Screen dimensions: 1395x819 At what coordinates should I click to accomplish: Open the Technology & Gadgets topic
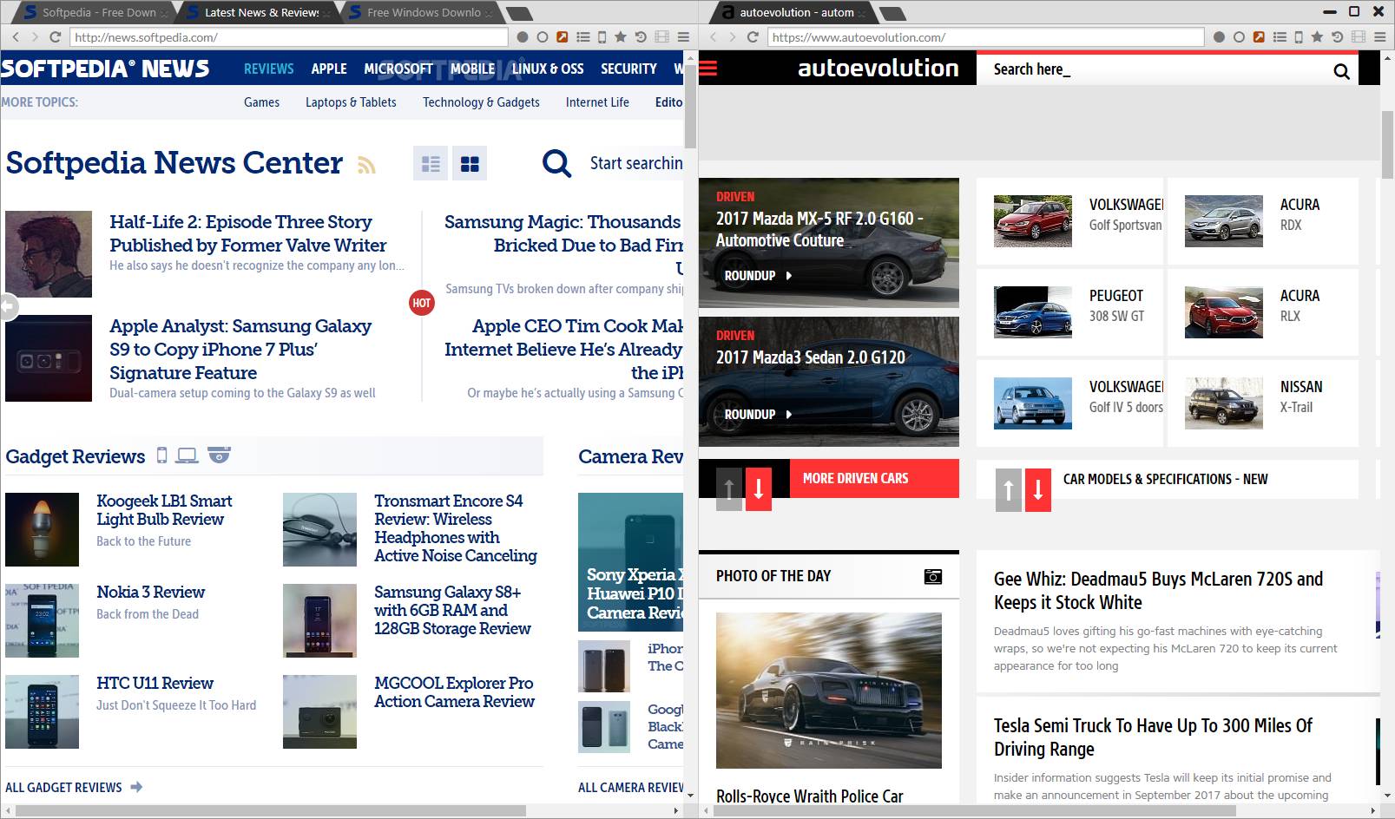click(481, 102)
